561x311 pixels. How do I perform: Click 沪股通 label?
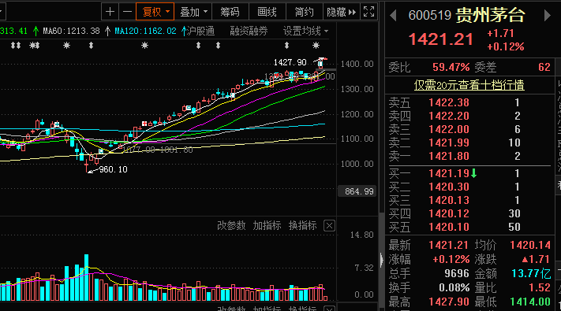point(200,31)
